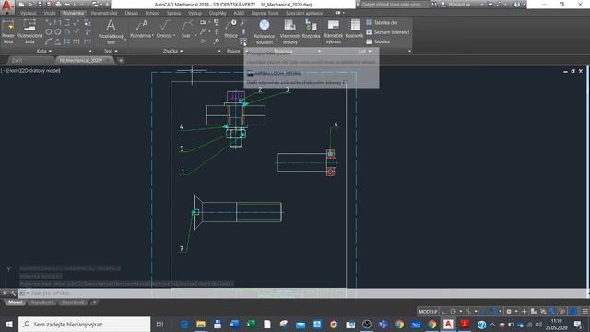The image size is (590, 332).
Task: Select the Model layout tab
Action: tap(15, 302)
